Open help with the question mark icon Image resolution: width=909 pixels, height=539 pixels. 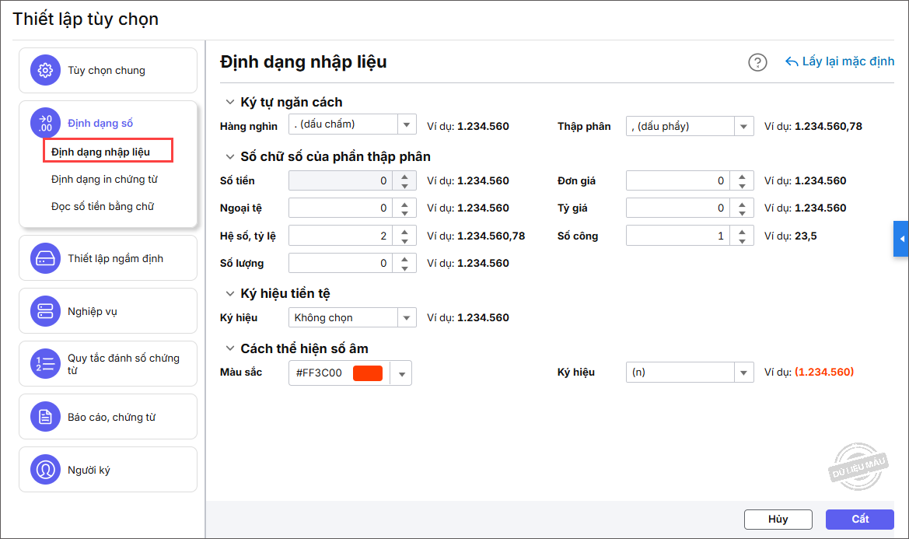[x=757, y=62]
